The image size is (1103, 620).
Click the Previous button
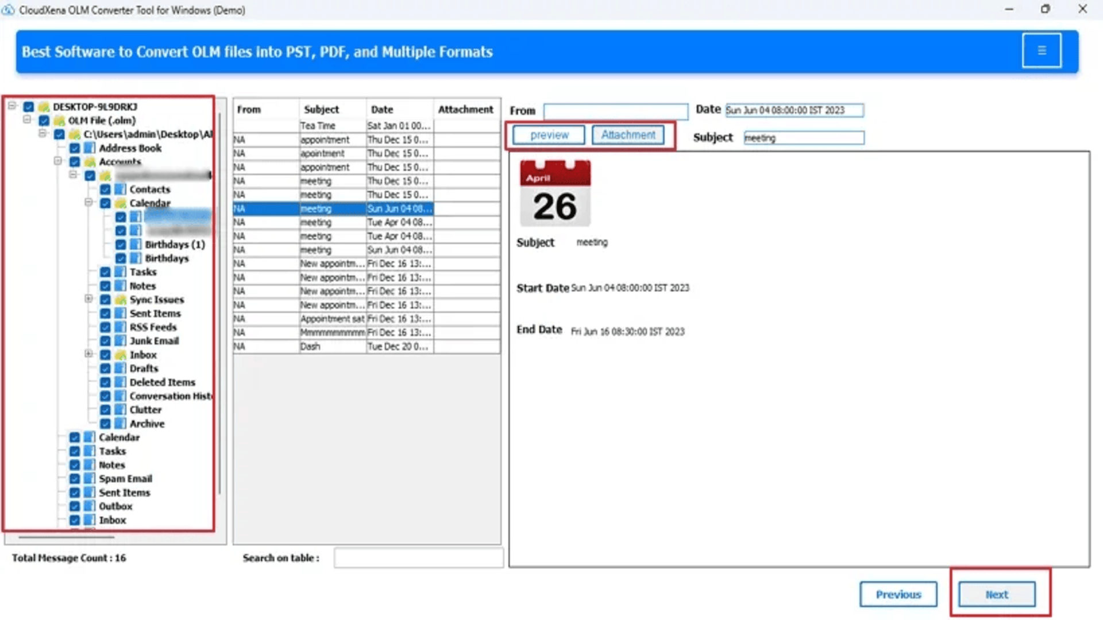[898, 594]
